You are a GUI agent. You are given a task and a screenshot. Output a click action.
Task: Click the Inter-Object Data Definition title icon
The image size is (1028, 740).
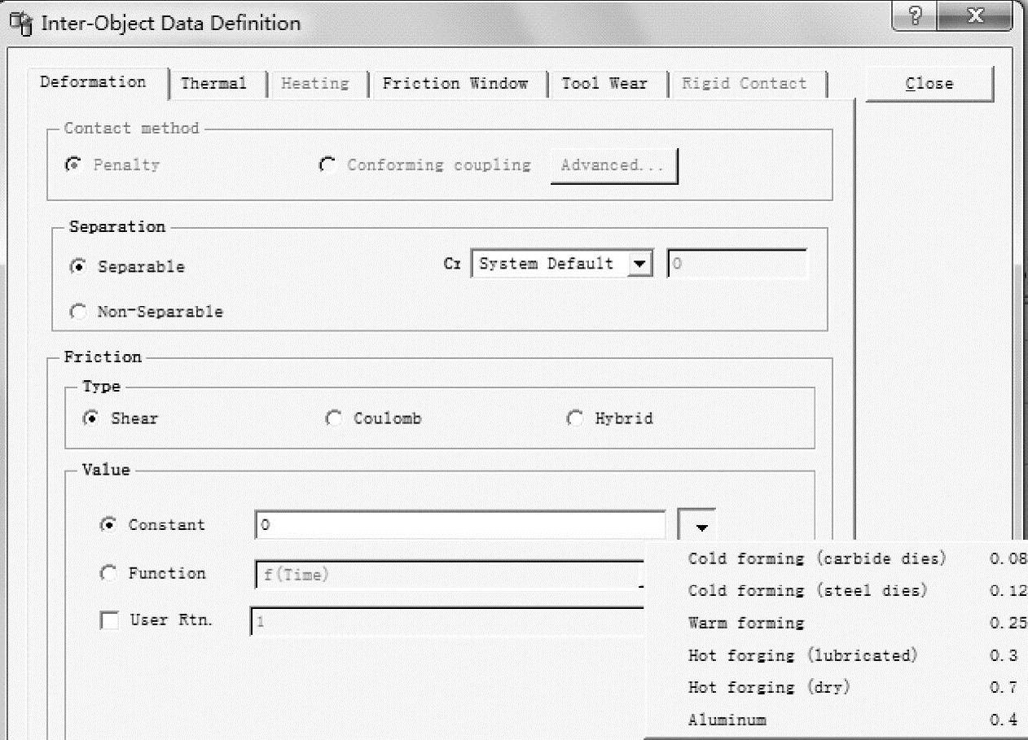pyautogui.click(x=20, y=23)
